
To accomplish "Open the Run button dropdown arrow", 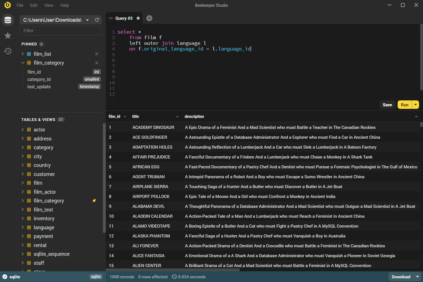I will (415, 105).
